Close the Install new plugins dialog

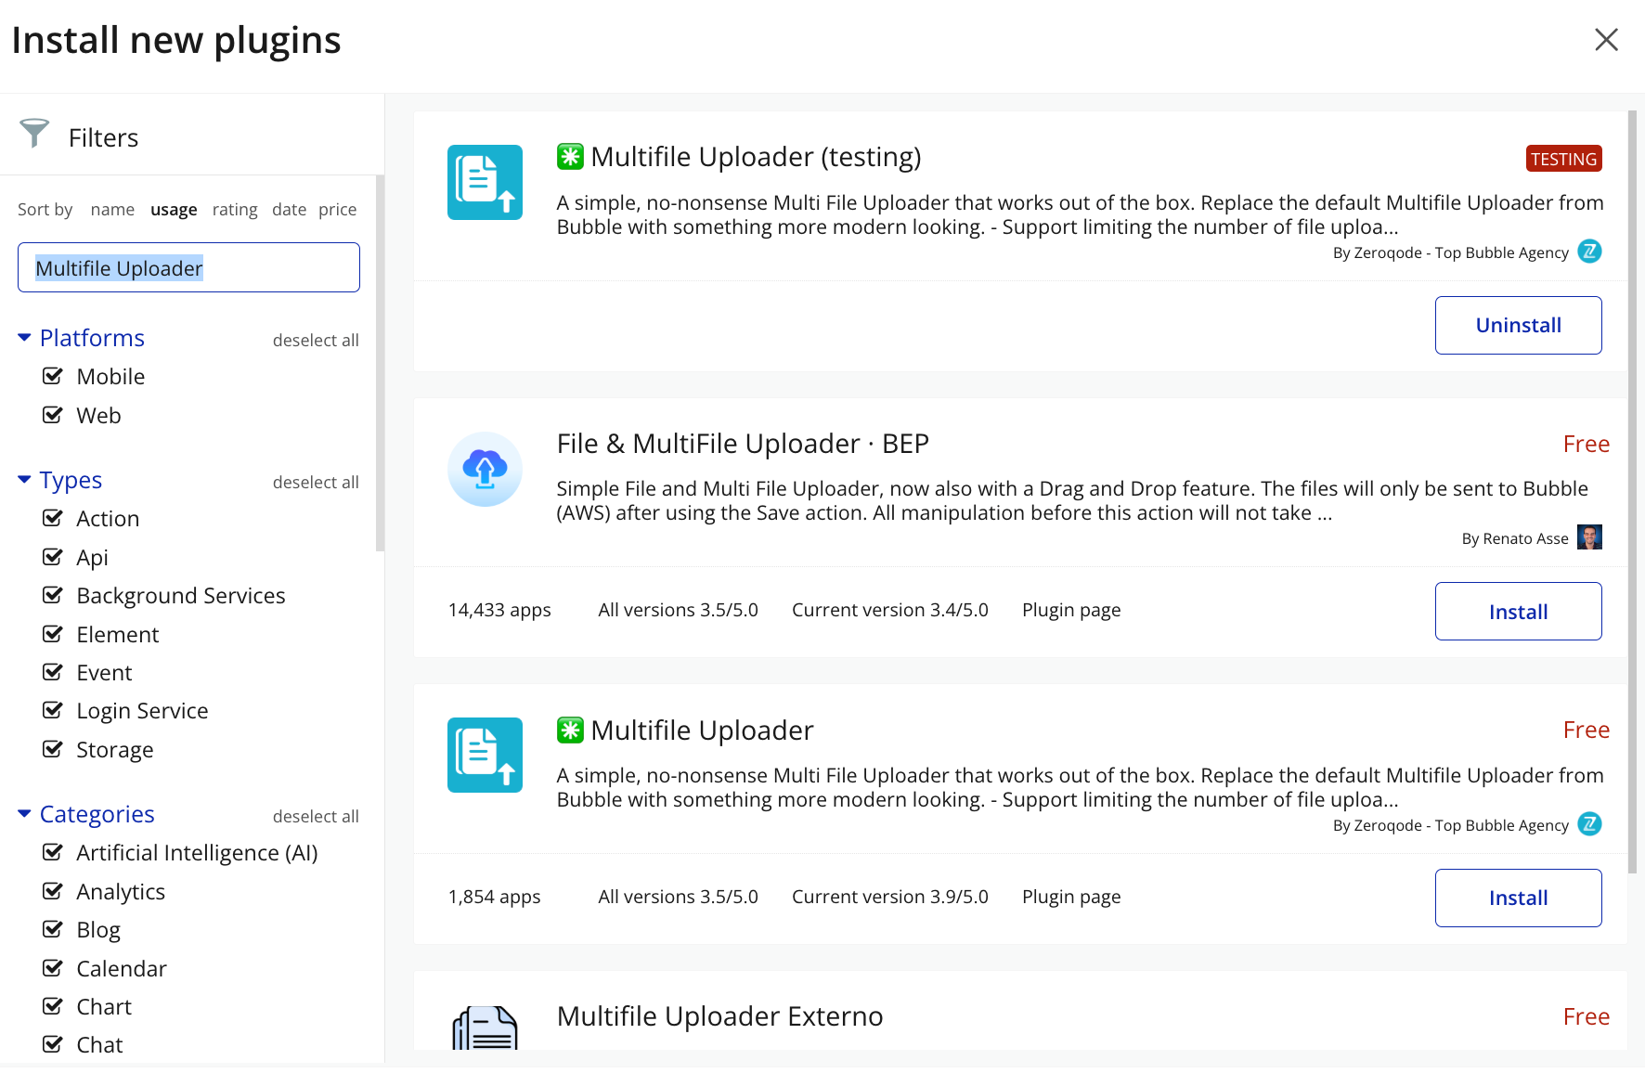1606,39
